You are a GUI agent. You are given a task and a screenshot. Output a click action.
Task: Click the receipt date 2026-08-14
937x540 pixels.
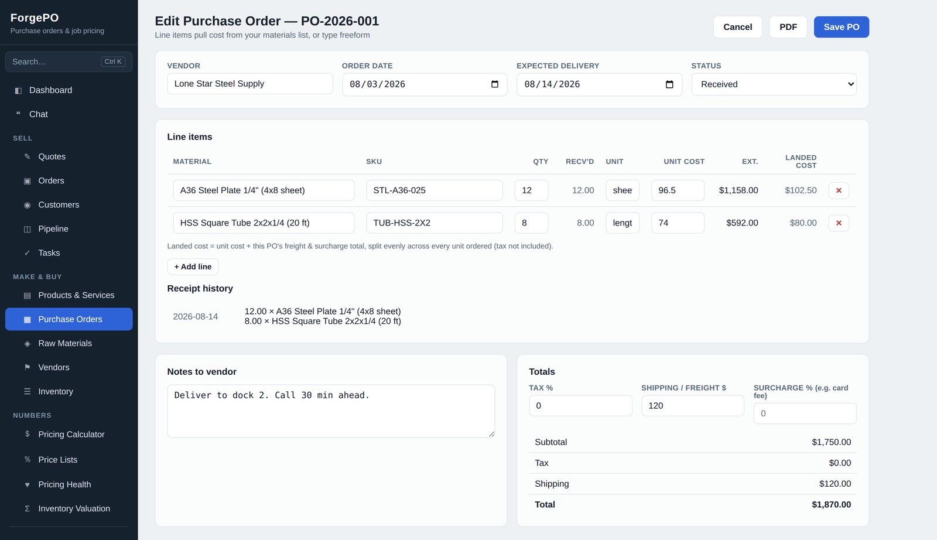196,316
